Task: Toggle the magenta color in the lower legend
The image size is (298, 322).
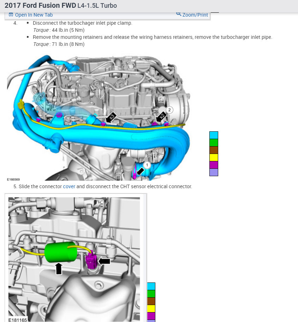Action: 151,316
